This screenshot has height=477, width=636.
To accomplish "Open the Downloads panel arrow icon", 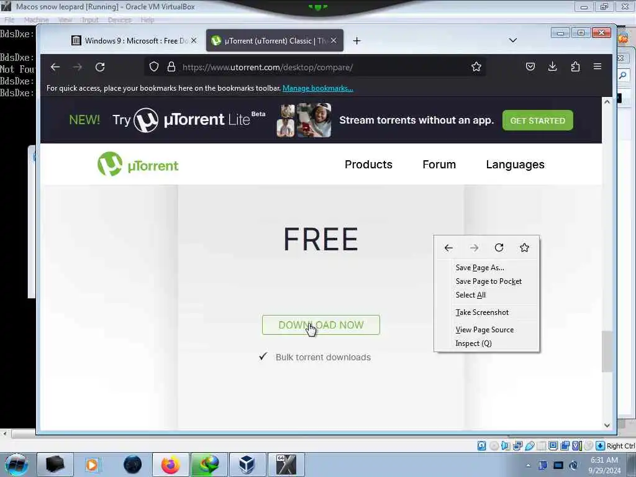I will pyautogui.click(x=552, y=66).
